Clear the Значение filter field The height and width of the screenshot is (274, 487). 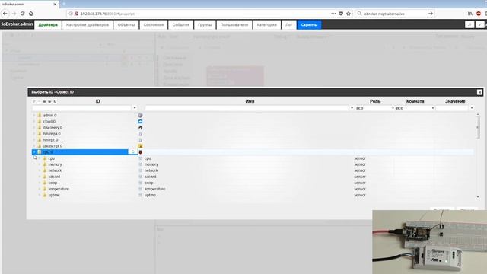coord(472,108)
